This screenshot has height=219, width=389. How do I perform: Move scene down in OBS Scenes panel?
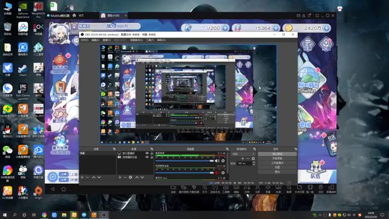(99, 177)
